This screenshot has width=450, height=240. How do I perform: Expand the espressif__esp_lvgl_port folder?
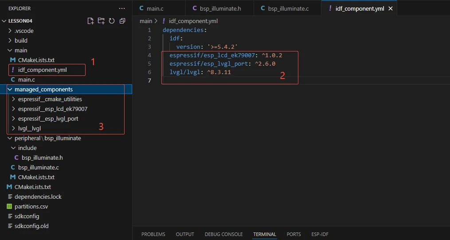pyautogui.click(x=48, y=118)
